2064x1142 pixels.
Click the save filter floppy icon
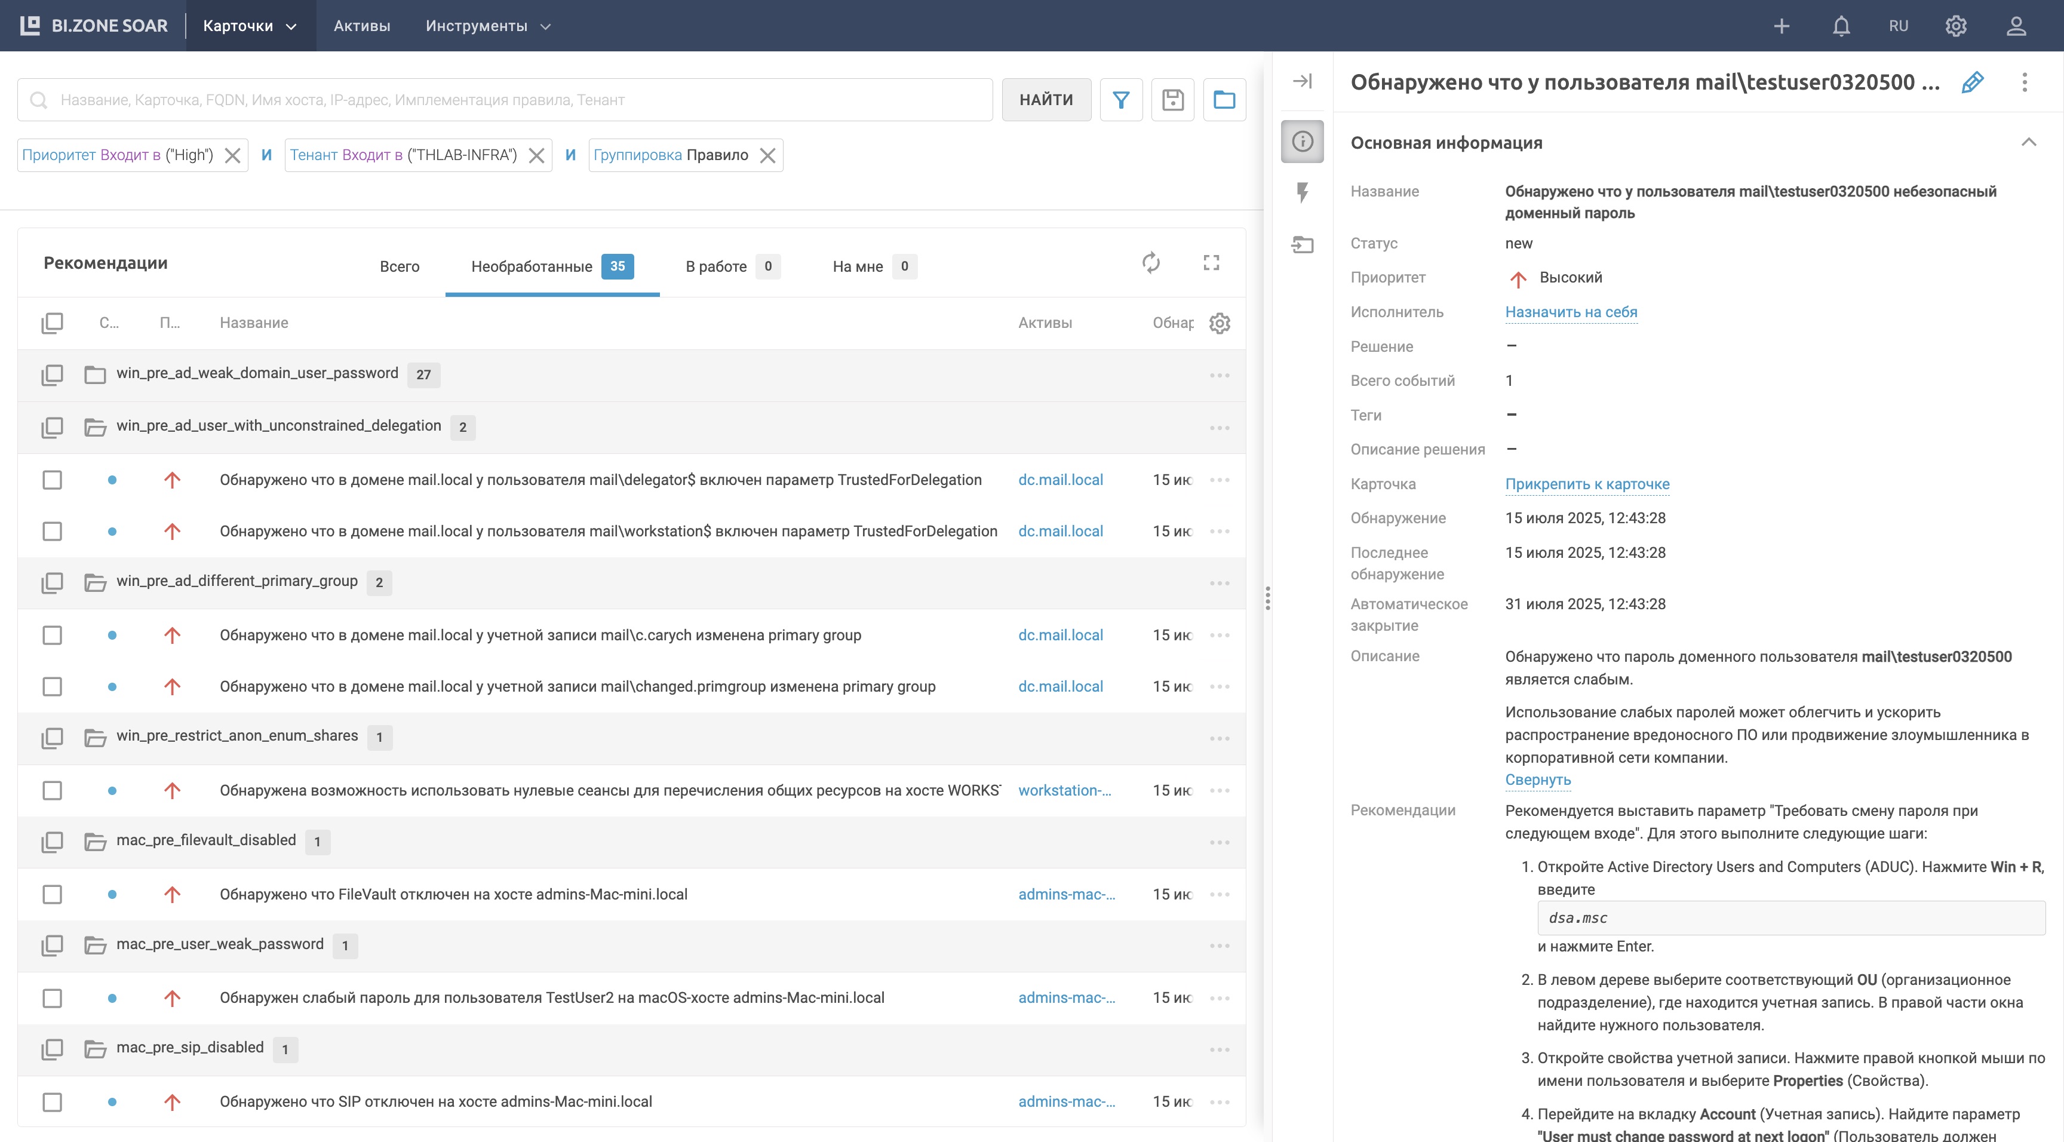(x=1172, y=99)
